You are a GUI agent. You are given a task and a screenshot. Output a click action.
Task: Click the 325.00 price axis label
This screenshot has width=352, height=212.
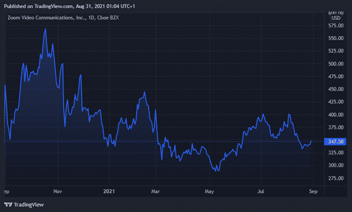pos(336,153)
